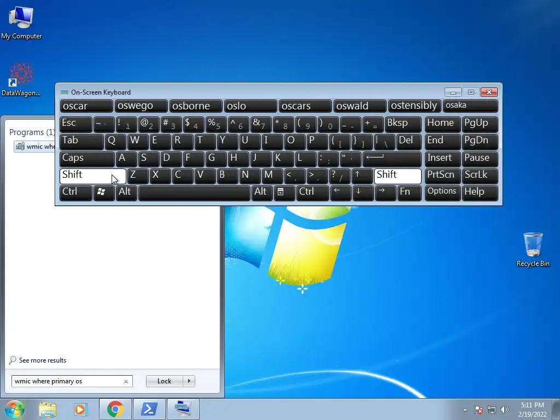Tap the space bar on keyboard
The height and width of the screenshot is (420, 560).
pos(194,192)
